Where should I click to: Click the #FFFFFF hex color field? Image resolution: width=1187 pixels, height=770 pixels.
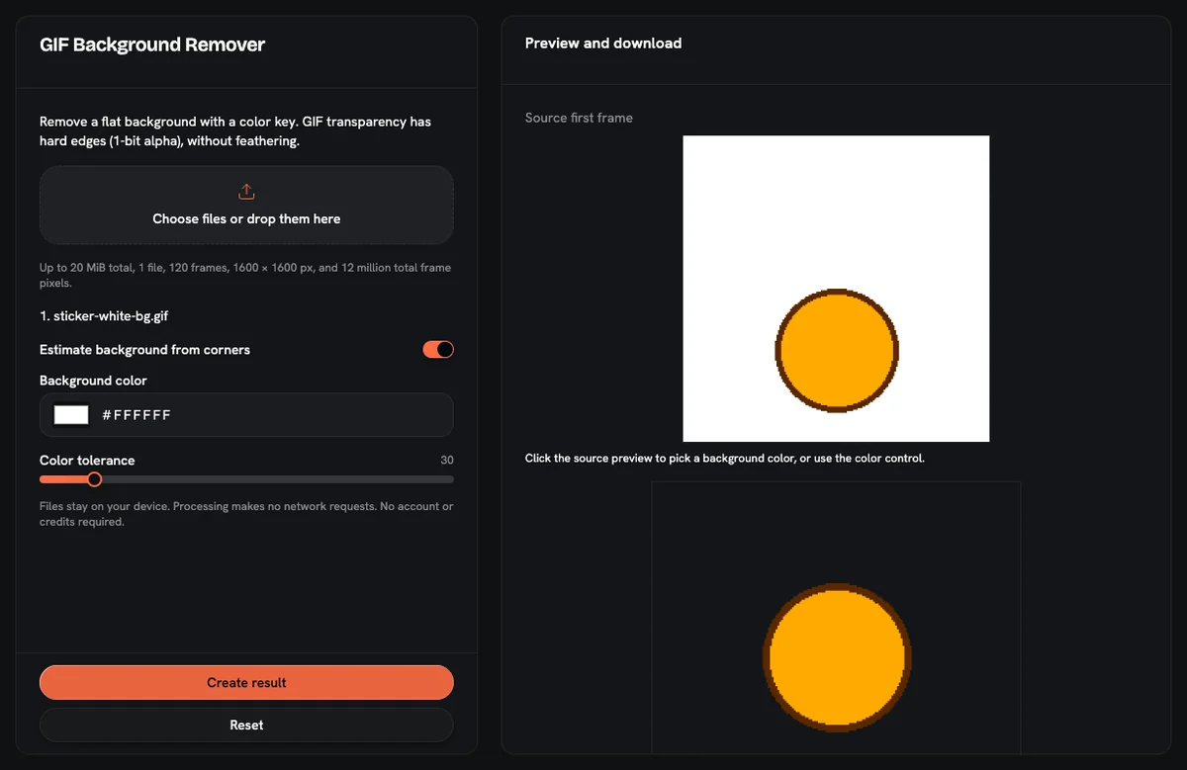coord(246,415)
